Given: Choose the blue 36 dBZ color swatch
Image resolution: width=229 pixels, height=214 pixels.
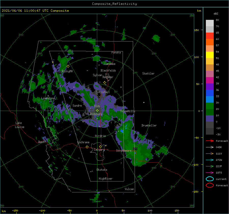Looking at the screenshot, I should pos(210,93).
